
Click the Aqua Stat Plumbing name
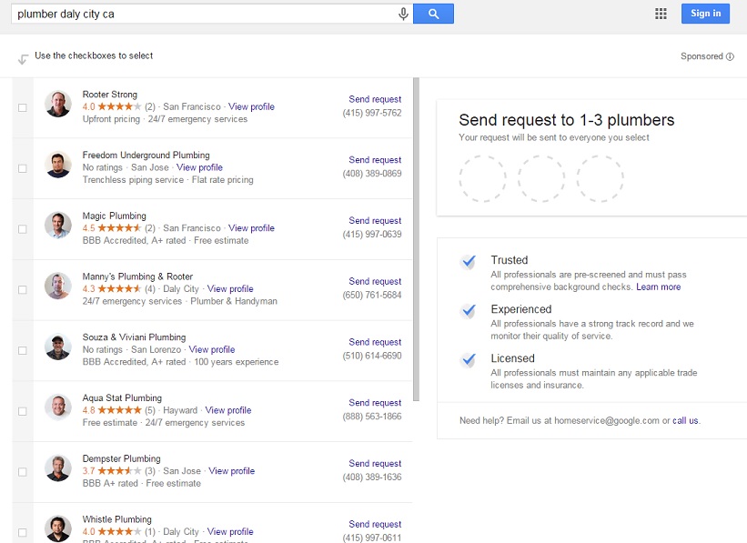[122, 397]
